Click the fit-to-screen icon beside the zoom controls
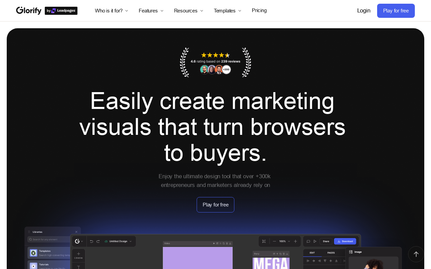The image size is (431, 269). pos(264,241)
